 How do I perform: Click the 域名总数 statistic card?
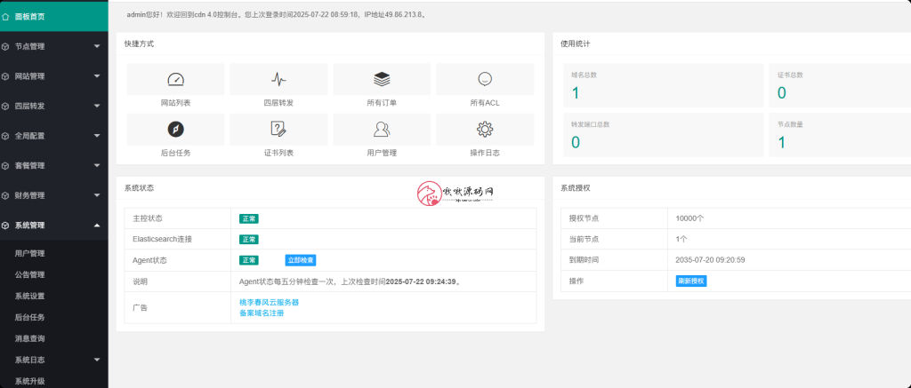click(x=664, y=85)
